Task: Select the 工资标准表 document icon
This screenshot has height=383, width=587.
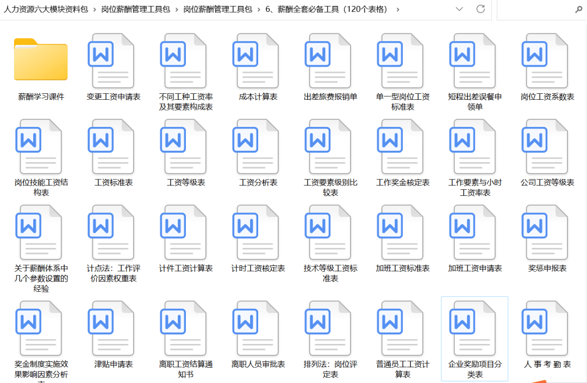Action: click(x=111, y=146)
